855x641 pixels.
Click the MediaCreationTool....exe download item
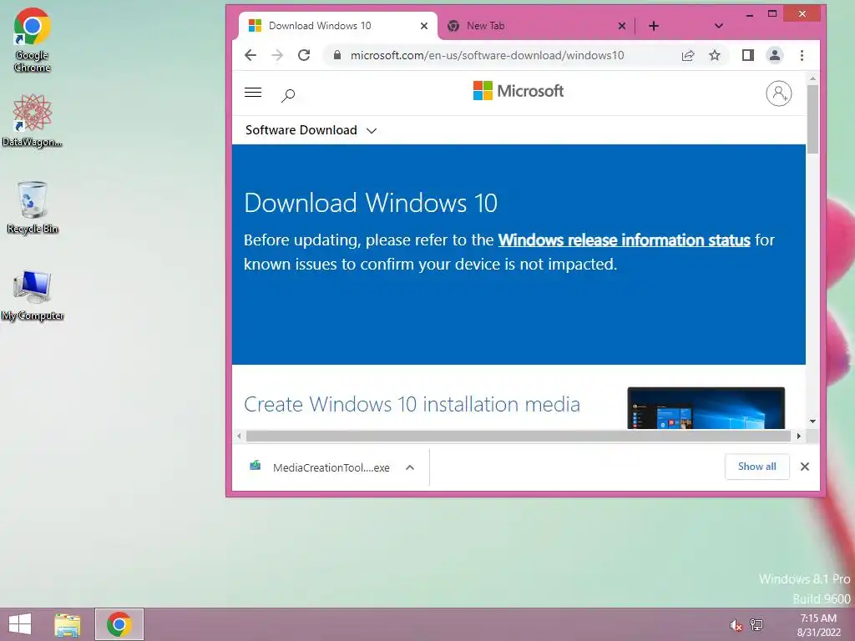[331, 467]
